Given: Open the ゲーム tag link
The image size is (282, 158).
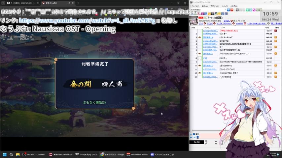Looking at the screenshot, I should [201, 23].
